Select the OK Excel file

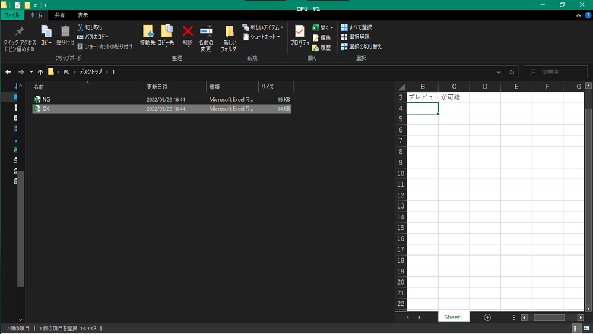pyautogui.click(x=162, y=109)
